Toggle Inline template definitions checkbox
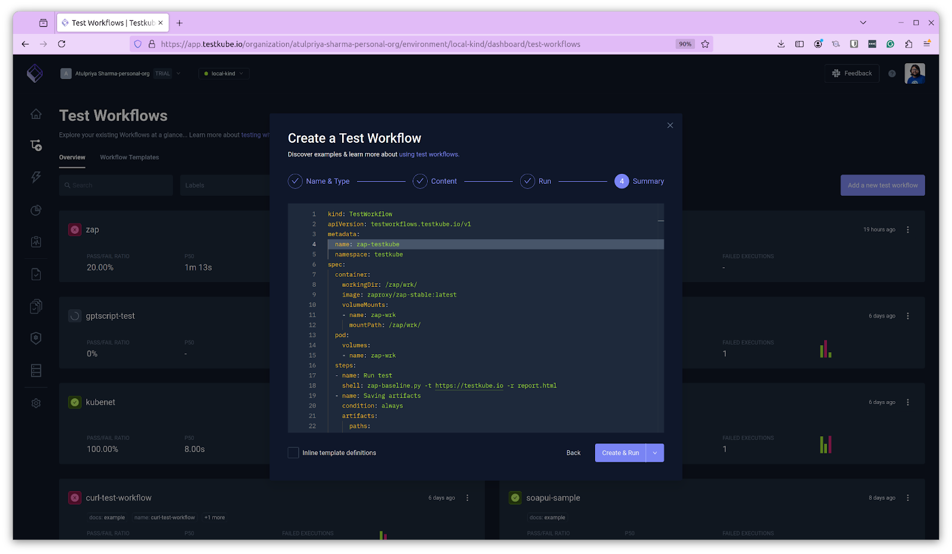The image size is (952, 554). (293, 453)
